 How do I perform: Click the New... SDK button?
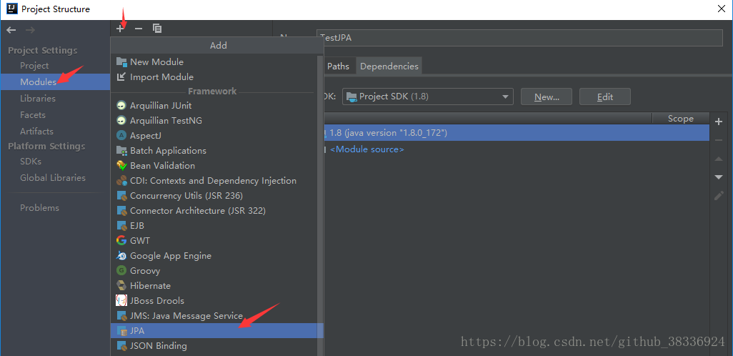pos(547,97)
